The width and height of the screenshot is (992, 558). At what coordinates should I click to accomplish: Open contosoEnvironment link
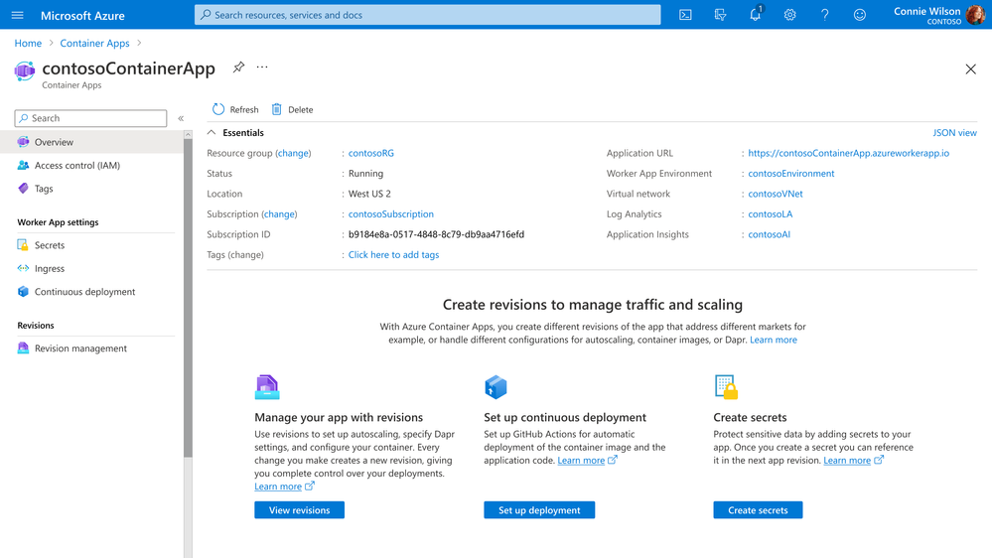pyautogui.click(x=790, y=174)
